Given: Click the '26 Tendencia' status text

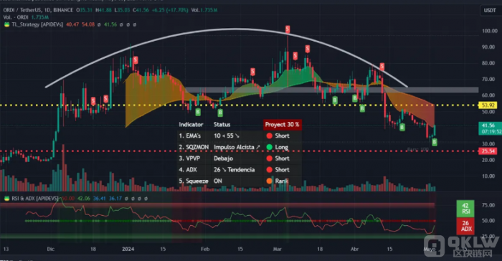Looking at the screenshot, I should 234,170.
